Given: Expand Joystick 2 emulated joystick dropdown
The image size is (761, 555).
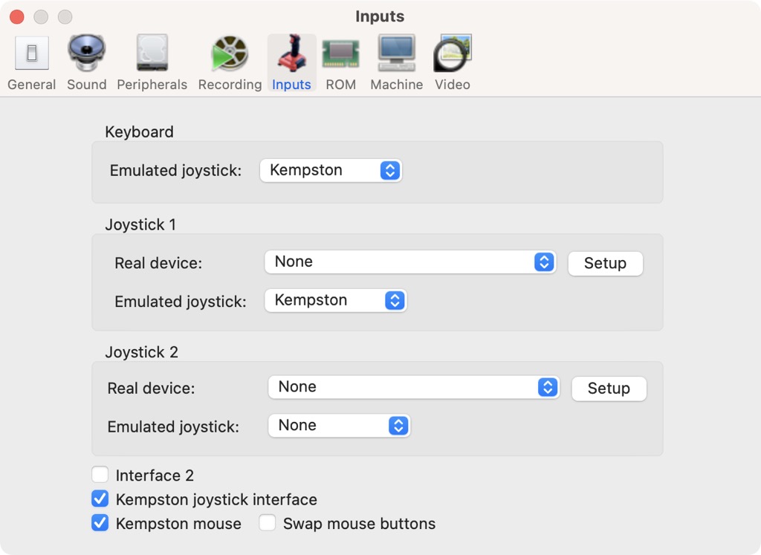Looking at the screenshot, I should tap(339, 426).
